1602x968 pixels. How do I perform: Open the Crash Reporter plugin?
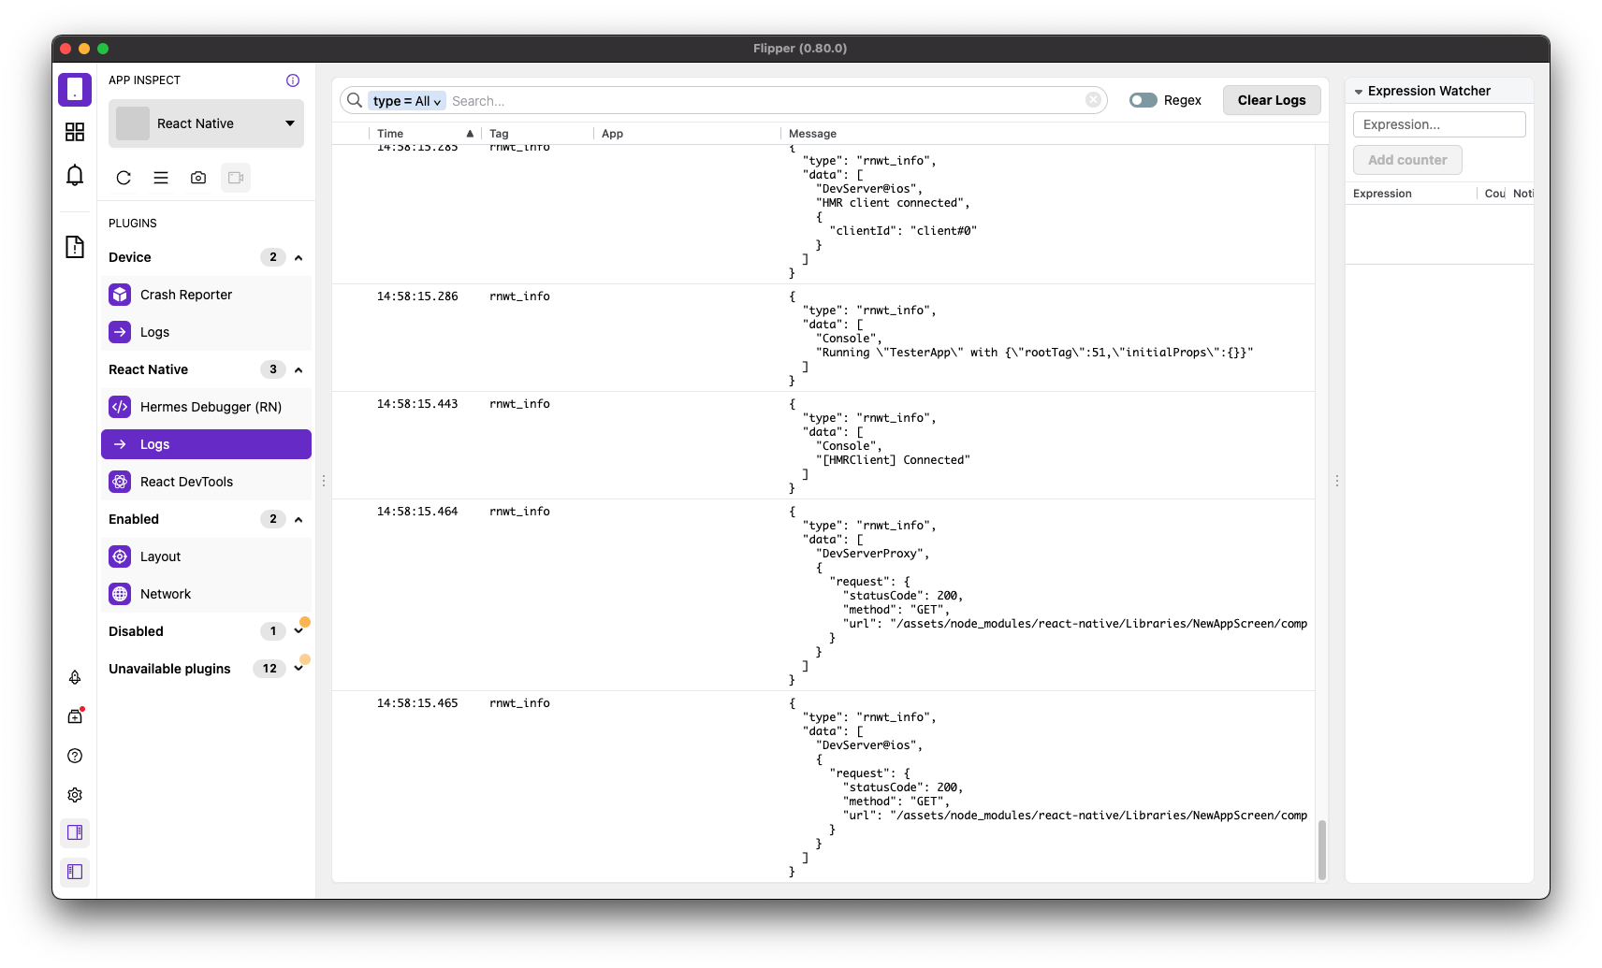(206, 295)
